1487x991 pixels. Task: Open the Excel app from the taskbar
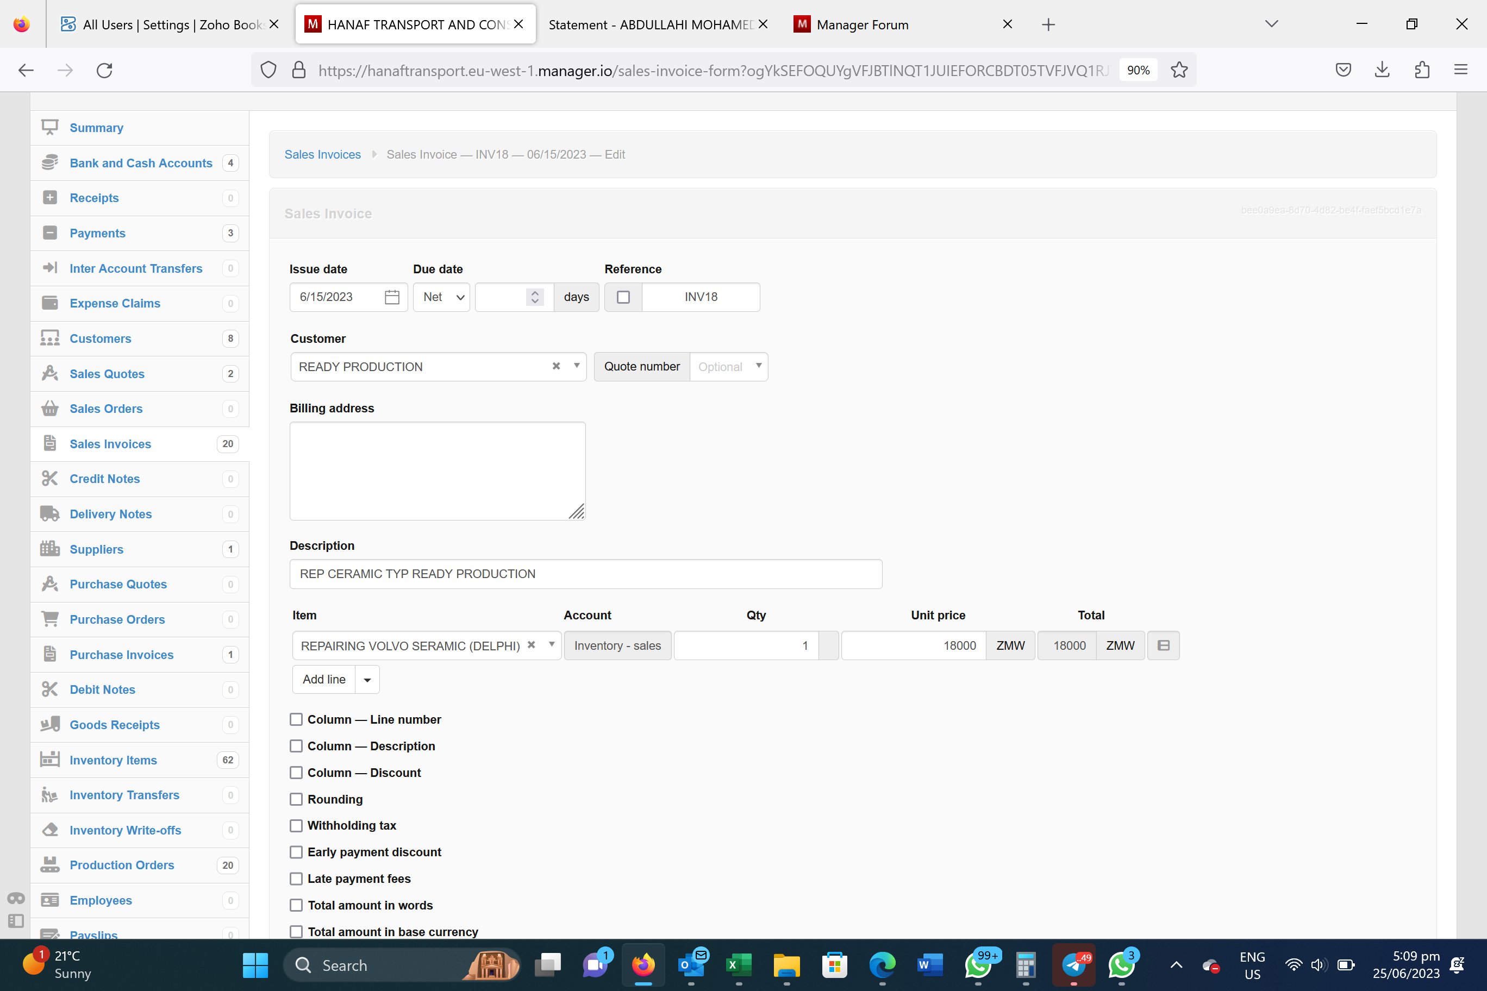point(739,964)
